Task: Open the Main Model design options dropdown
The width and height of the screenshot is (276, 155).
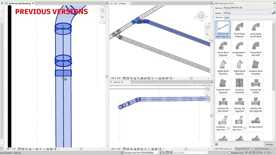Action: [190, 153]
